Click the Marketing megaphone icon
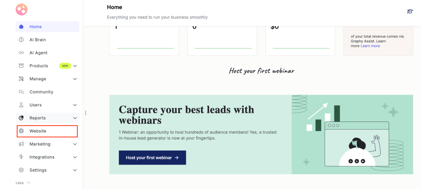Viewport: 430px width, 189px height. point(21,144)
